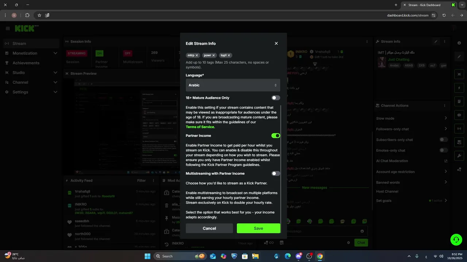Toggle Emotes-only chat
467x262 pixels.
(444, 150)
